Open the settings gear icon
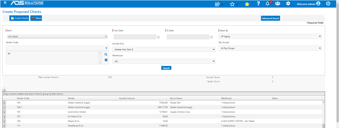Viewport: 339px width, 128px height. (288, 4)
